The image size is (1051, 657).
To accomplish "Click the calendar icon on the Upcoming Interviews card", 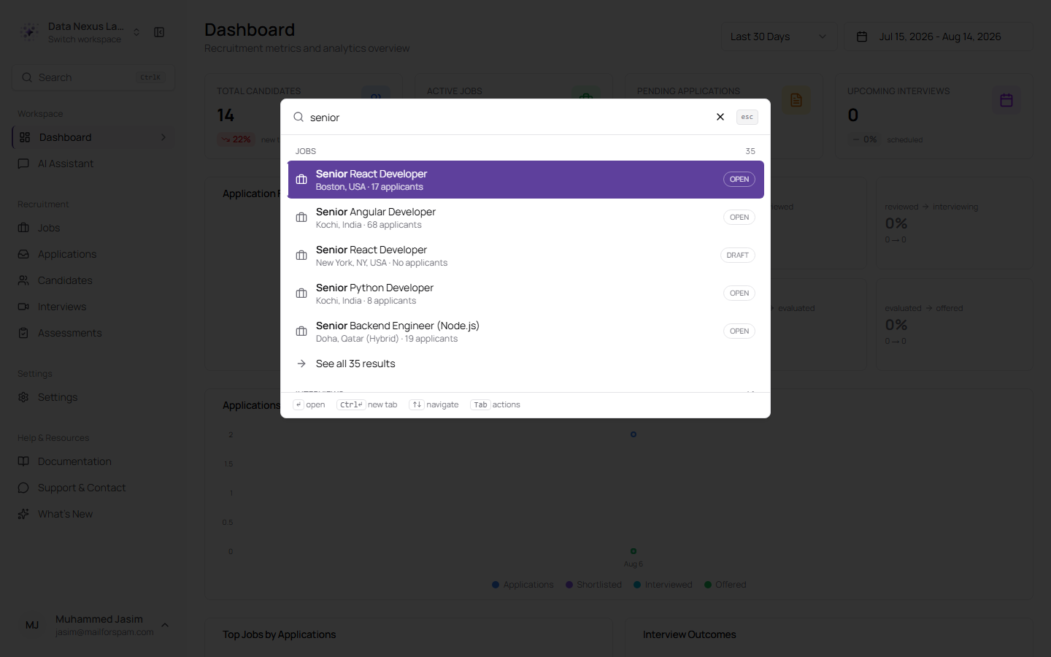I will tap(1006, 100).
